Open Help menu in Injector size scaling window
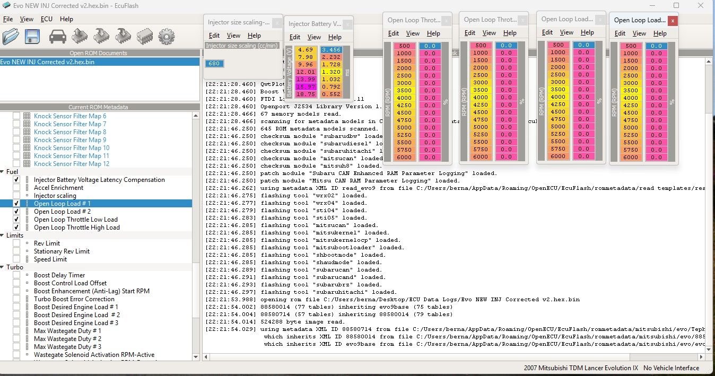The image size is (715, 376). coord(254,36)
